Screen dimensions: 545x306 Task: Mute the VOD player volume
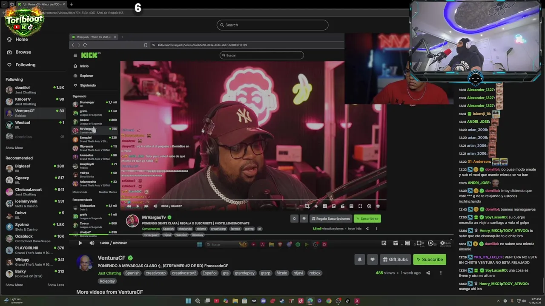[x=92, y=243]
